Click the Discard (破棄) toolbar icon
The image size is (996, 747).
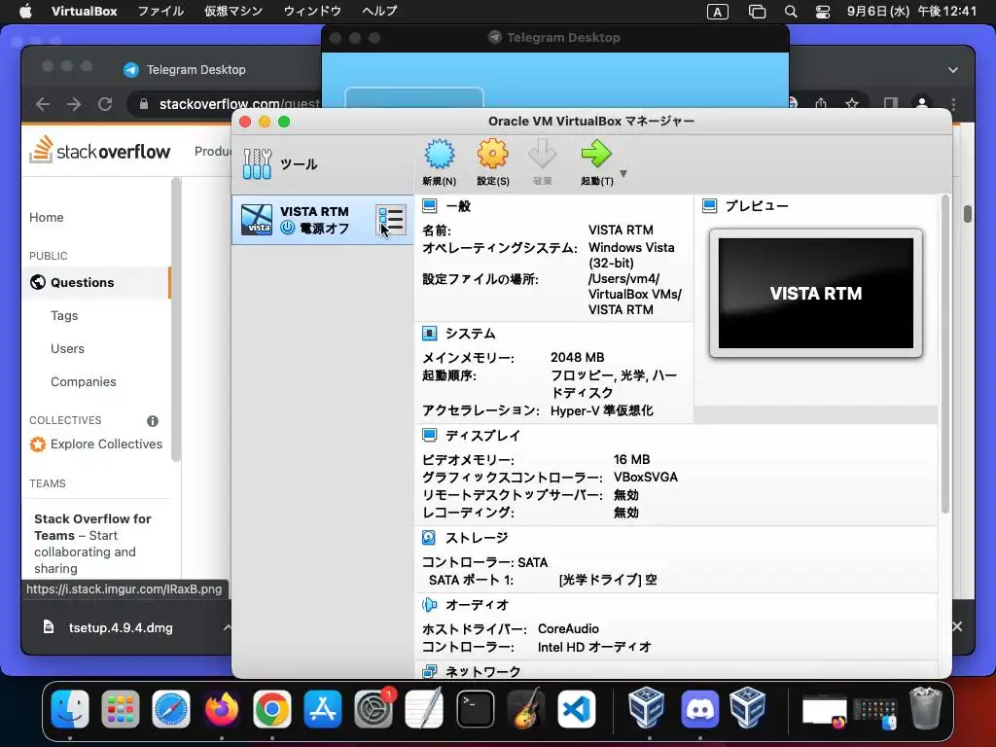[543, 162]
